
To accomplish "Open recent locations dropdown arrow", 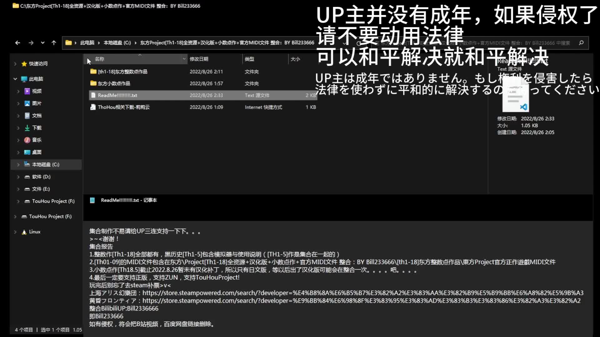I will [42, 43].
